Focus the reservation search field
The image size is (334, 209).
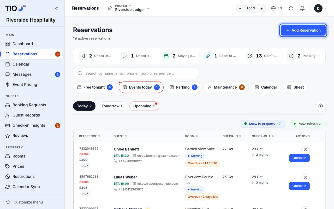136,73
